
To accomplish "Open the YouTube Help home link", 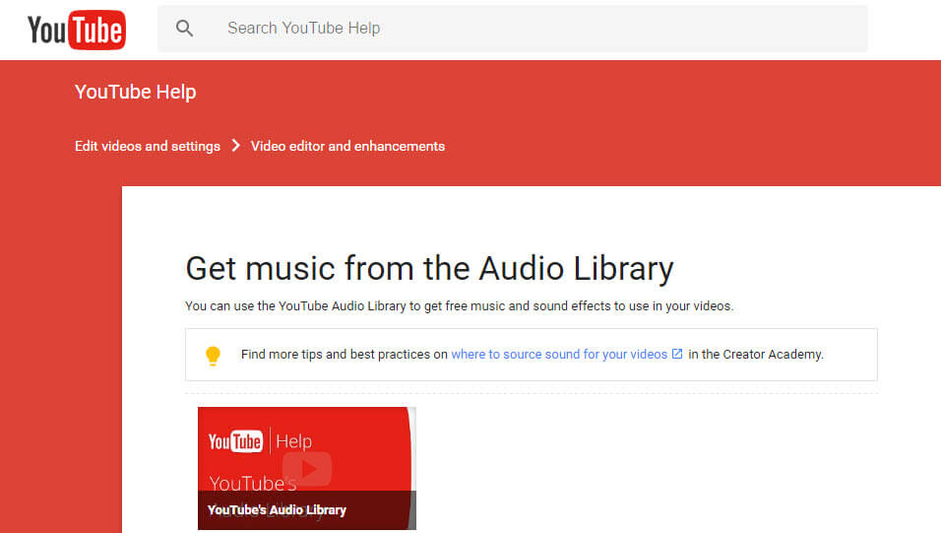I will (135, 92).
